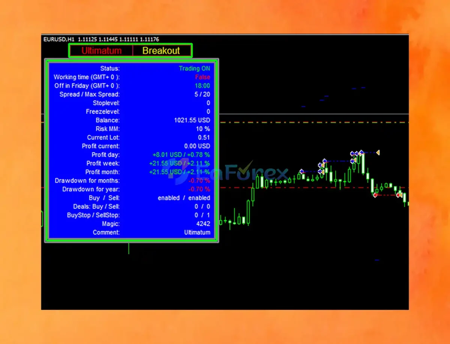Click the 'Status:' label
Image resolution: width=450 pixels, height=344 pixels.
tap(110, 68)
